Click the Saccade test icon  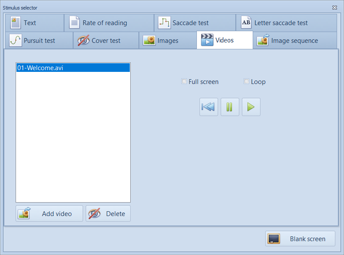pos(164,23)
